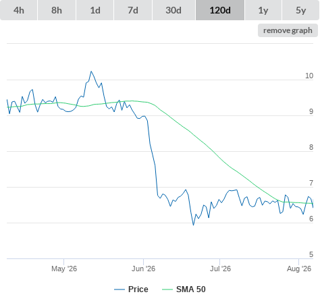This screenshot has width=320, height=307.
Task: Click the Jun '26 axis label
Action: tap(143, 269)
